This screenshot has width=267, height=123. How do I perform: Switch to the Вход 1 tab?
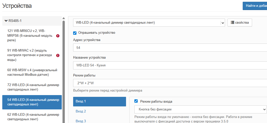point(99,101)
